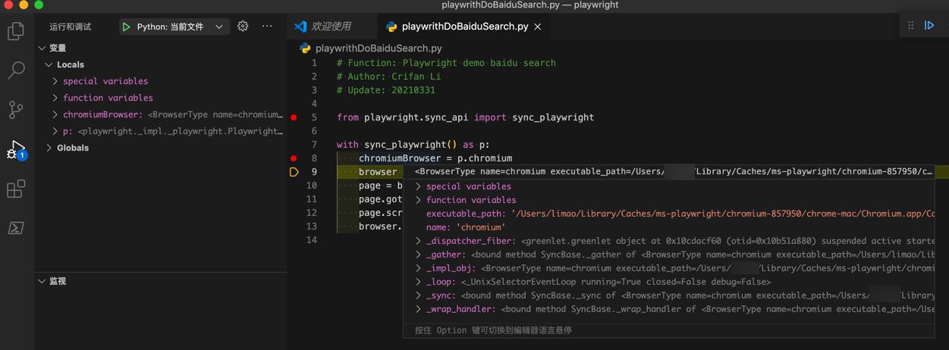Click the '# Update: 20210331' comment line

click(x=386, y=90)
